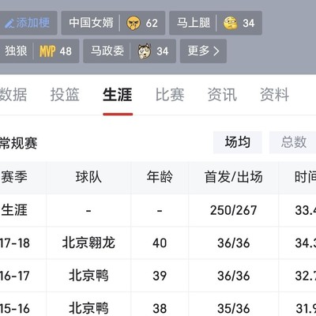Click the age 40 cell
This screenshot has width=316, height=316.
pyautogui.click(x=160, y=243)
